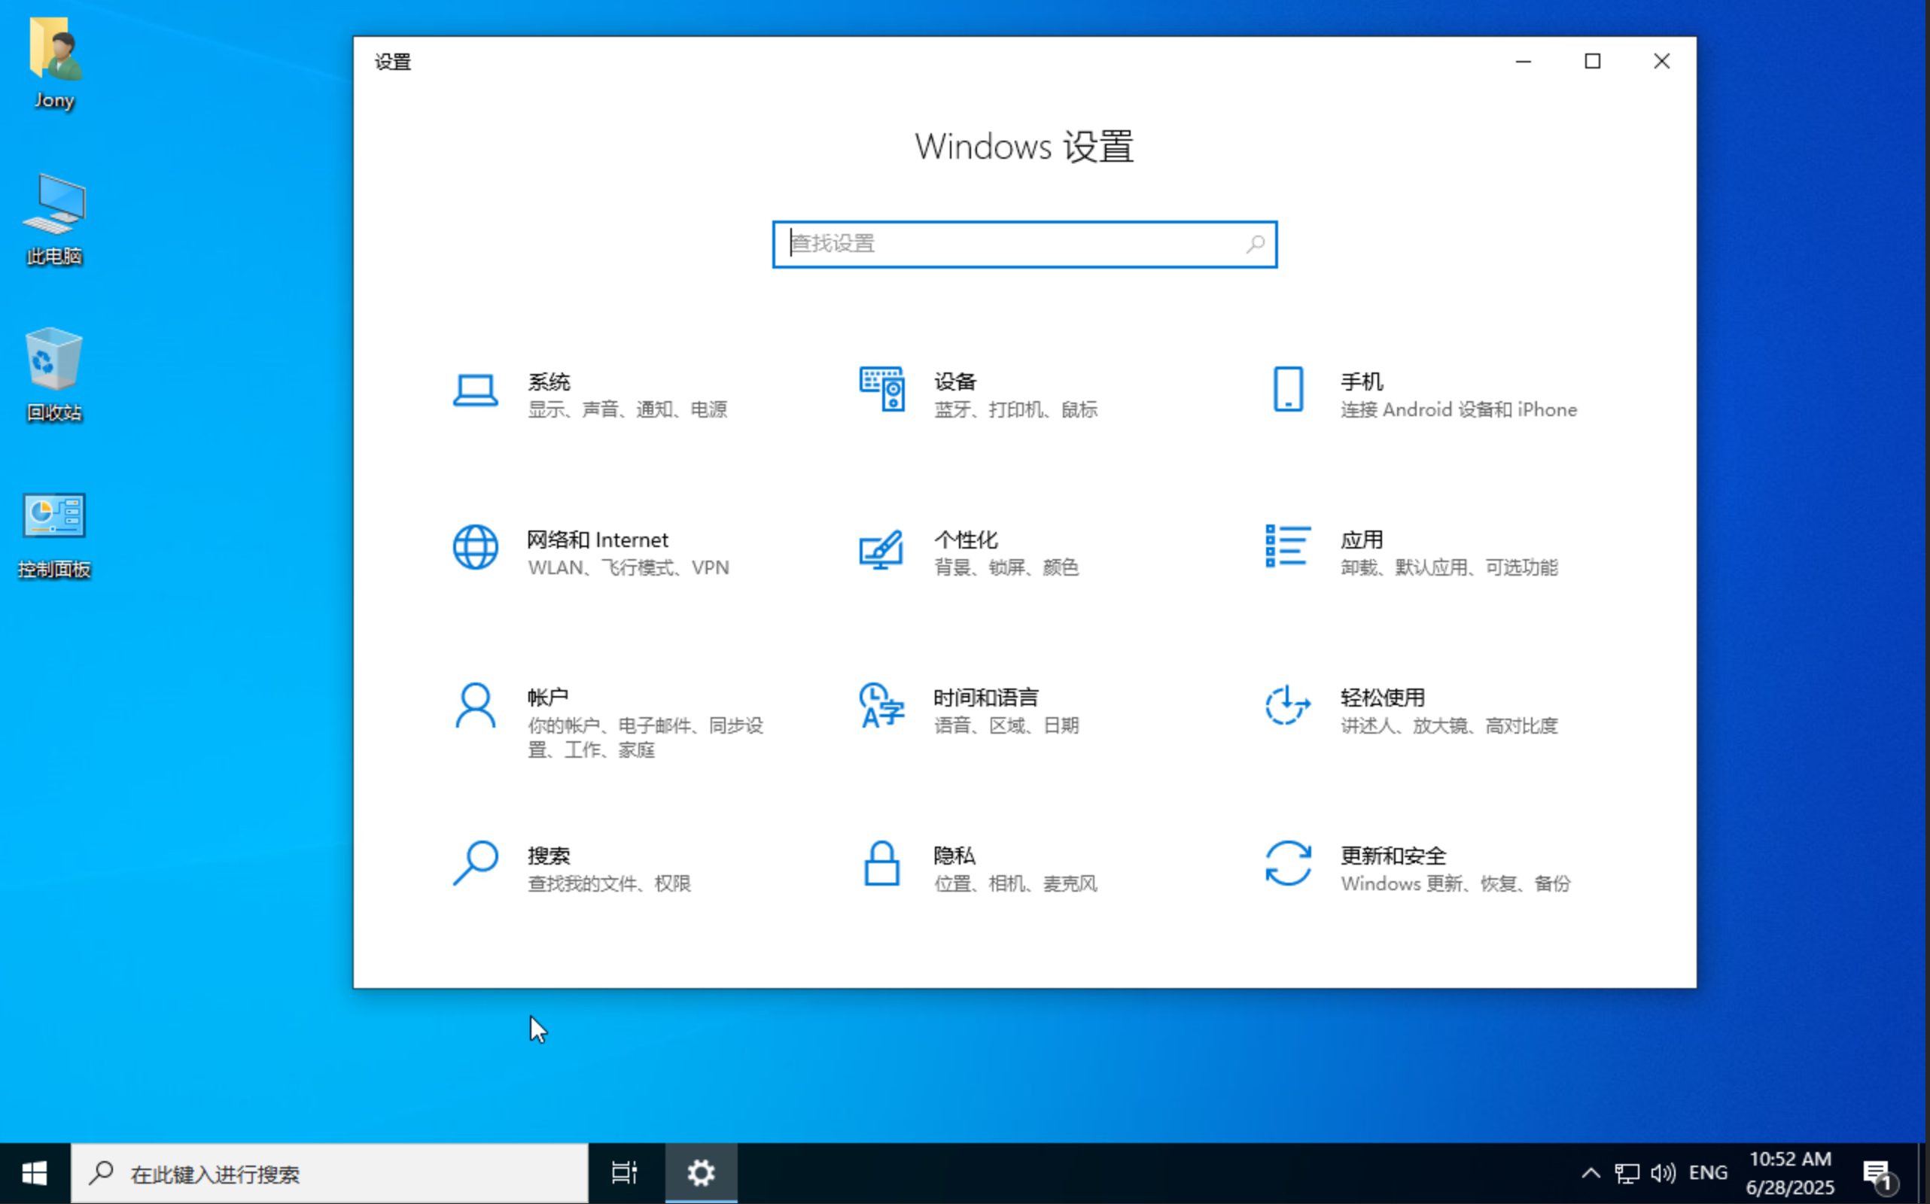
Task: Click the Task View taskbar button
Action: point(625,1173)
